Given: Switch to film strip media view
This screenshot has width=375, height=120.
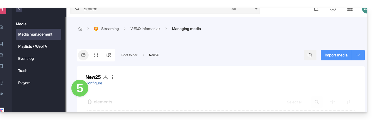Looking at the screenshot, I should coord(96,55).
